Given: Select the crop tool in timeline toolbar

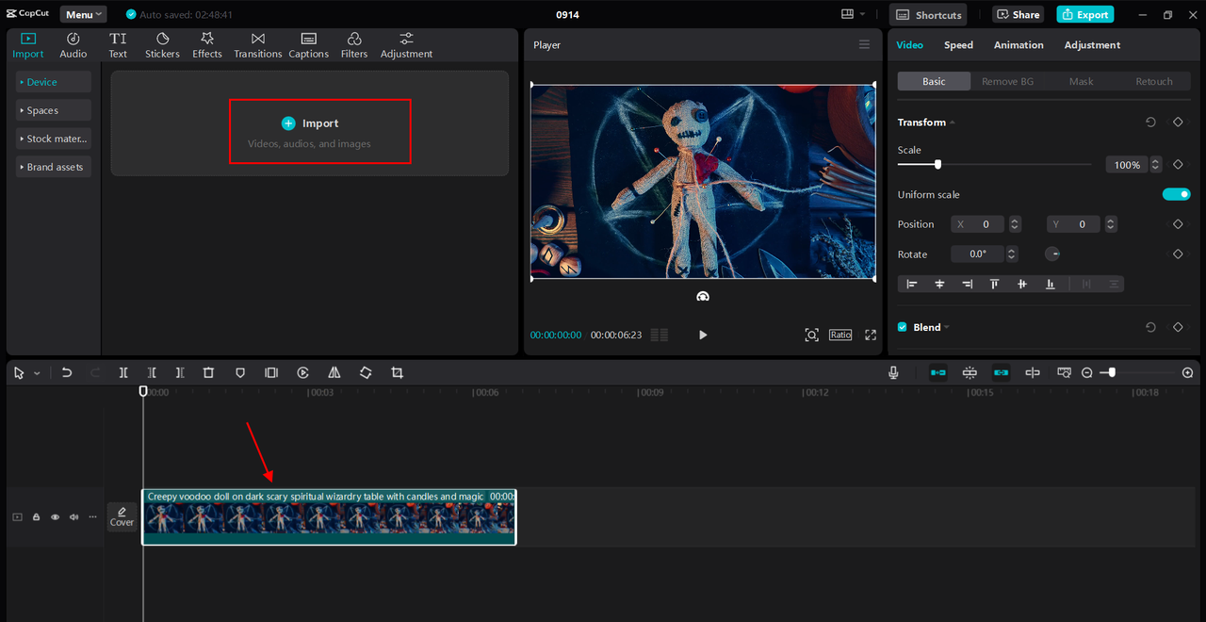Looking at the screenshot, I should [397, 373].
